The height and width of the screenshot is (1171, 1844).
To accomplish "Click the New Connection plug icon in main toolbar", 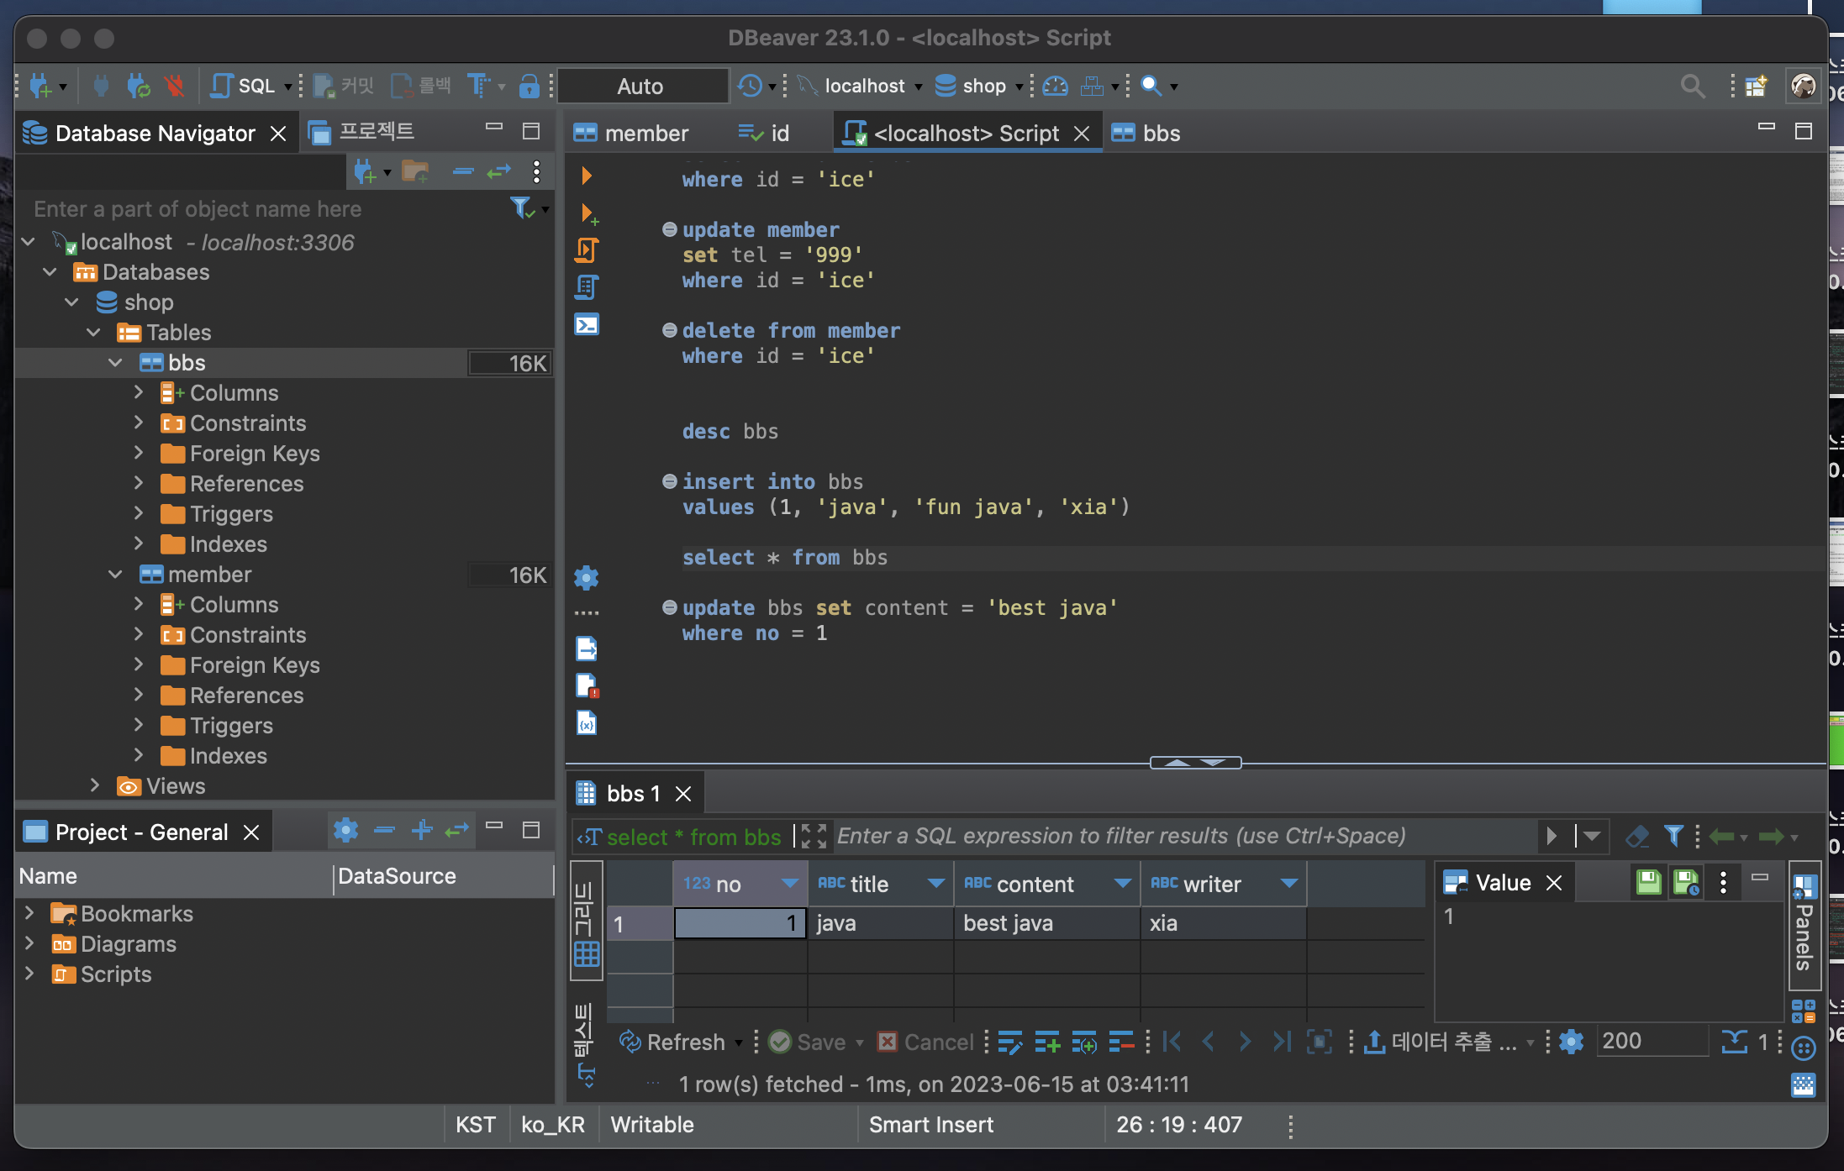I will (x=40, y=86).
